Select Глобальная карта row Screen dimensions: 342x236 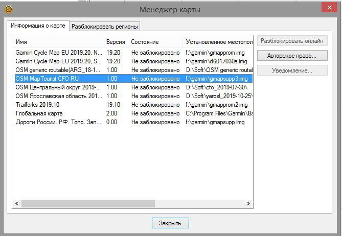(133, 113)
